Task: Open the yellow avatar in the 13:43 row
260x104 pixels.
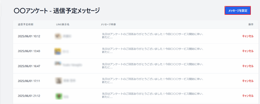Action: [58, 51]
